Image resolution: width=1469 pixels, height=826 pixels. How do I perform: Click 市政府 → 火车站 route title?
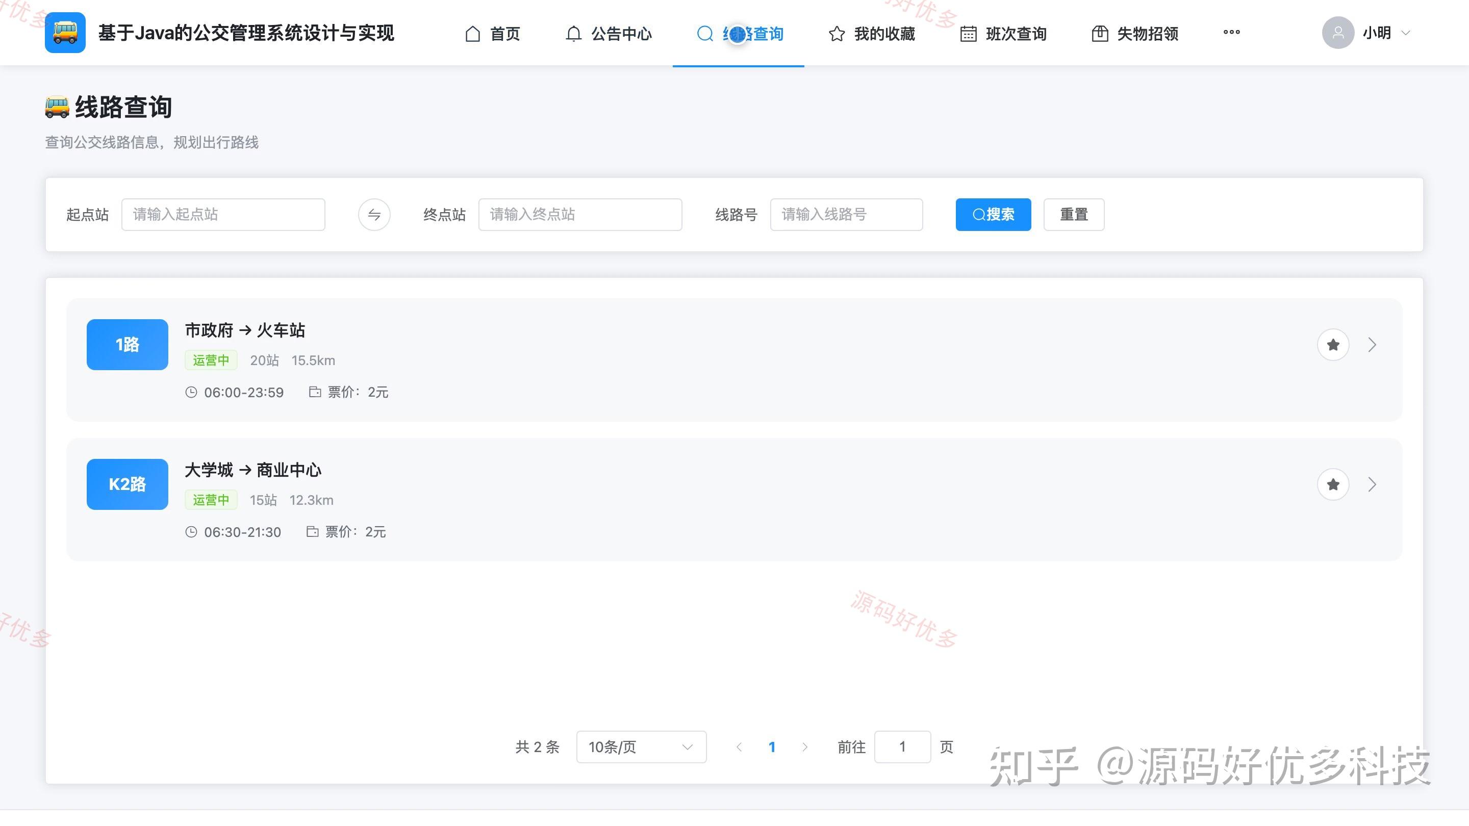245,330
